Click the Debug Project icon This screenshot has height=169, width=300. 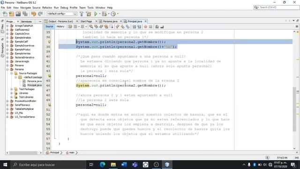click(105, 14)
